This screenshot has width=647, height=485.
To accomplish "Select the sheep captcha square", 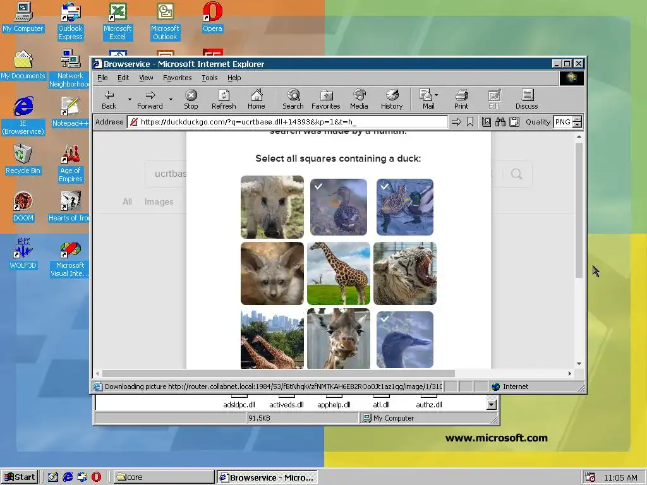I will pos(272,207).
